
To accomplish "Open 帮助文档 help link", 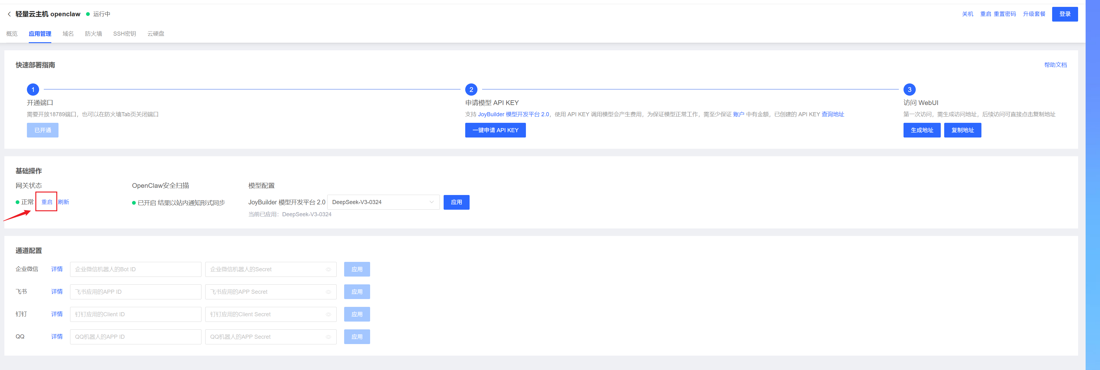I will click(1055, 65).
